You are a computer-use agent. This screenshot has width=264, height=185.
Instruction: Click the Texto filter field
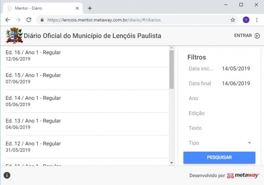click(219, 128)
